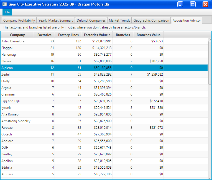The image size is (212, 180).
Task: Click the highlighted Alpleon row
Action: coord(104,68)
